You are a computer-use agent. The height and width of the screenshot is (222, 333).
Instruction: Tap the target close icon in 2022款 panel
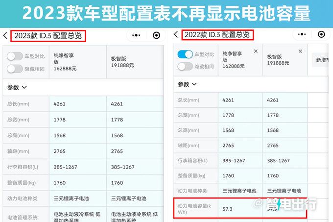321,34
